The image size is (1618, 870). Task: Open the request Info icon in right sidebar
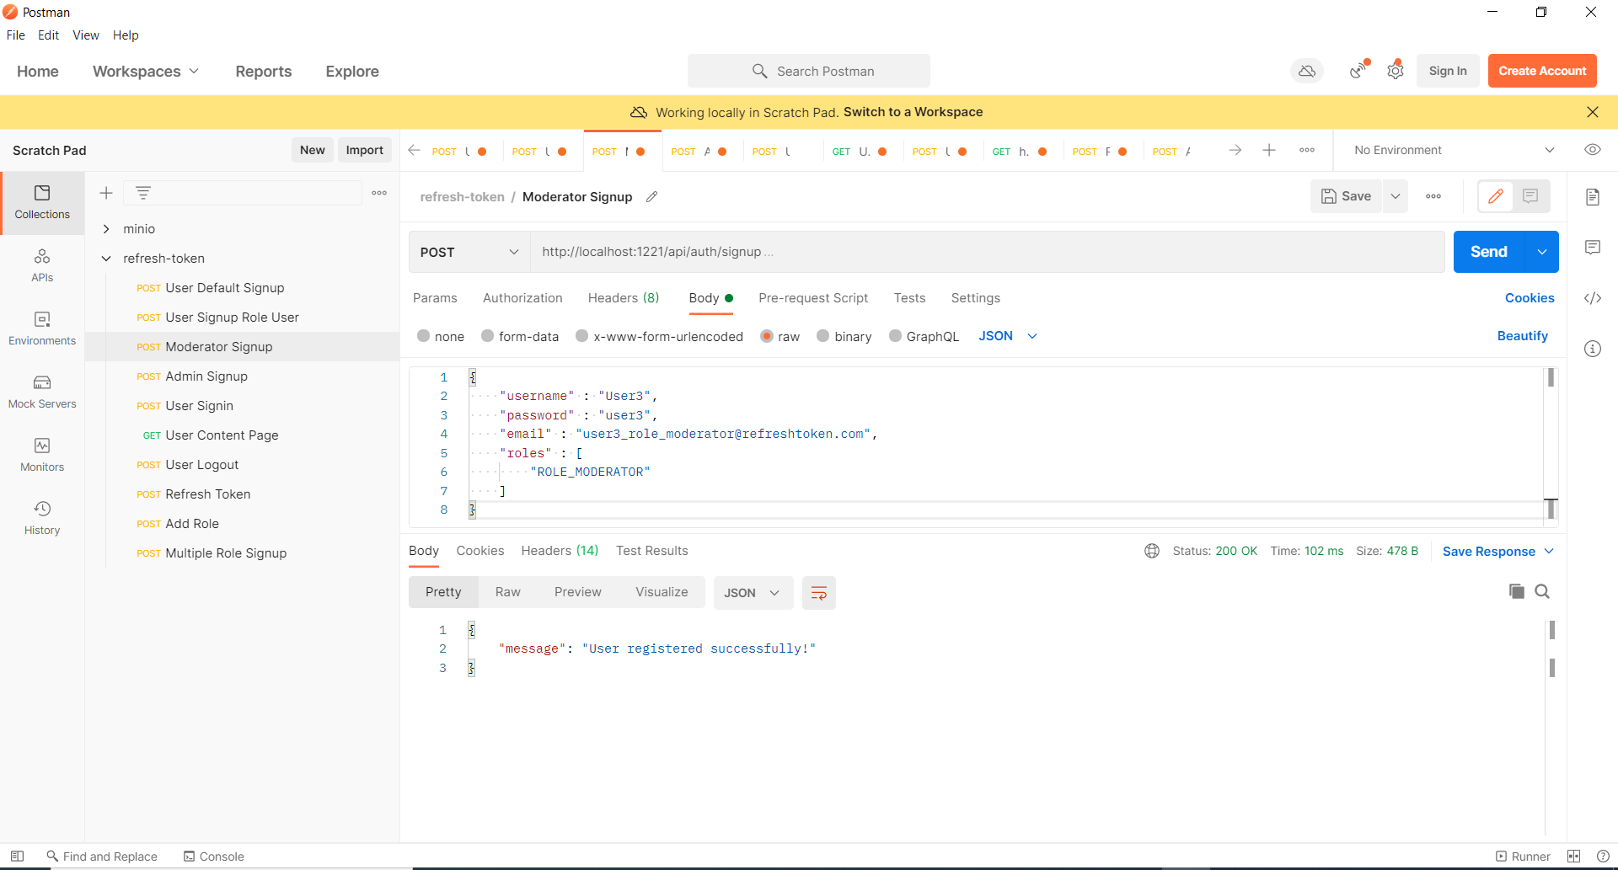coord(1593,349)
